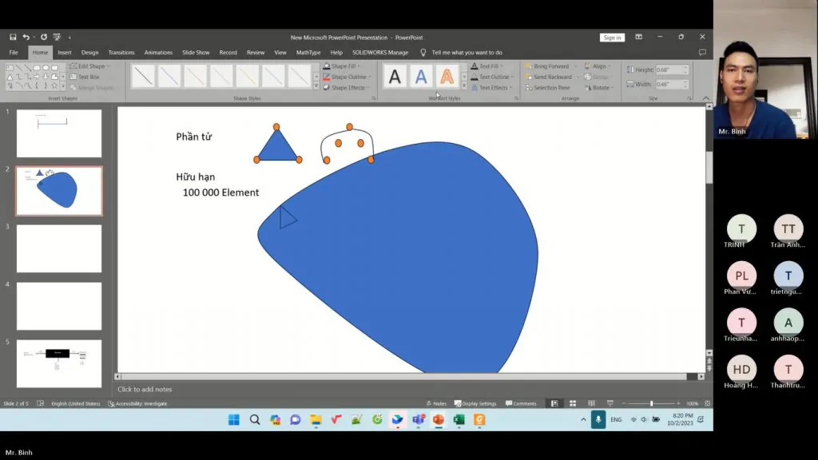The image size is (818, 460).
Task: Switch to Normal view icon
Action: click(554, 403)
